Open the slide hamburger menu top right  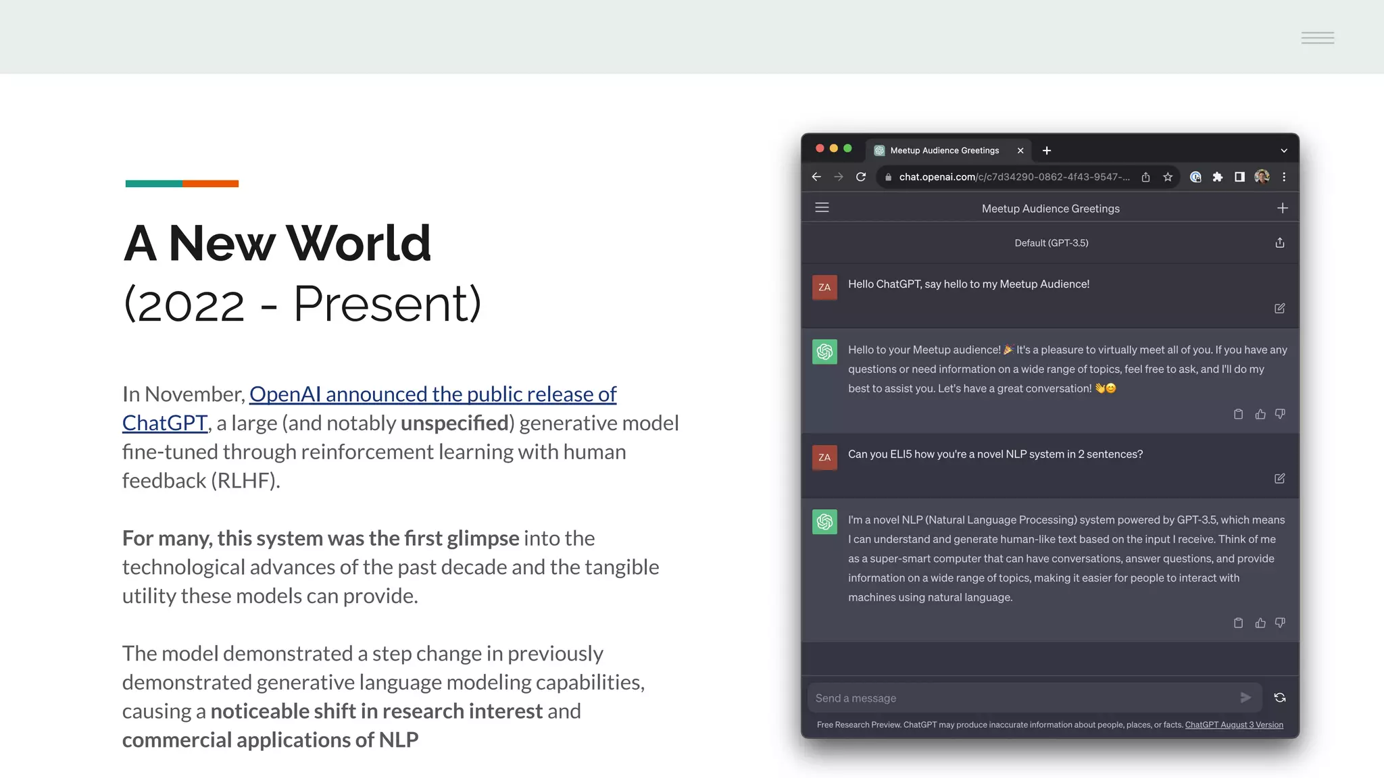click(1317, 38)
